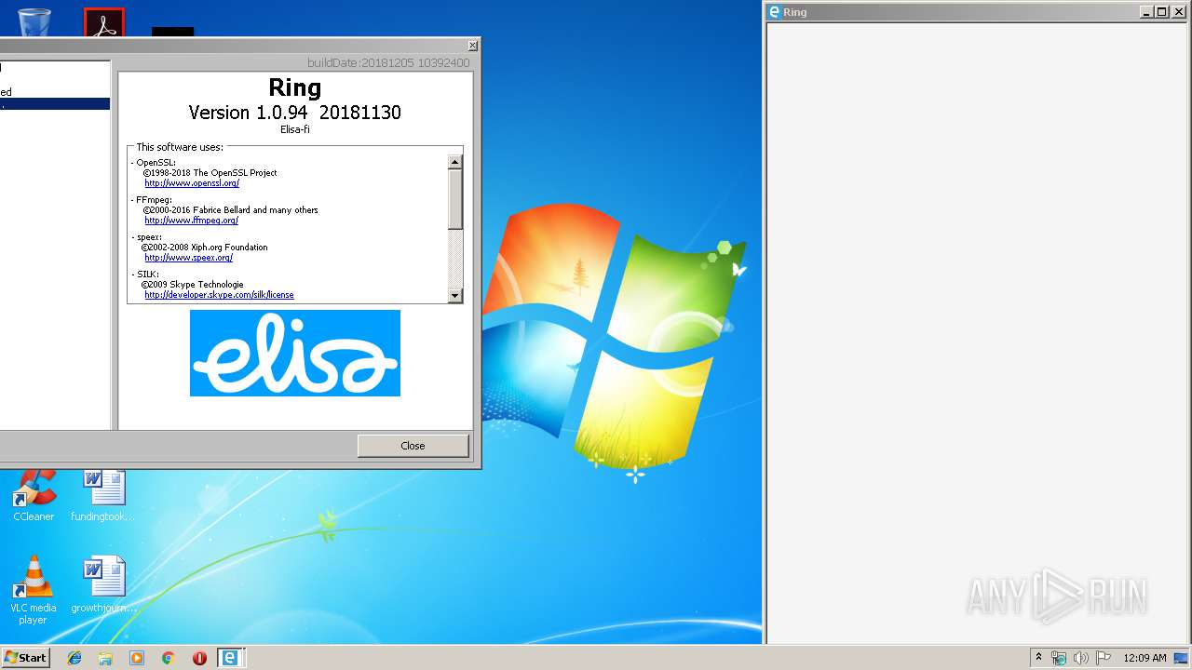Image resolution: width=1192 pixels, height=670 pixels.
Task: Click the buildDate text in the About dialog
Action: pyautogui.click(x=388, y=63)
